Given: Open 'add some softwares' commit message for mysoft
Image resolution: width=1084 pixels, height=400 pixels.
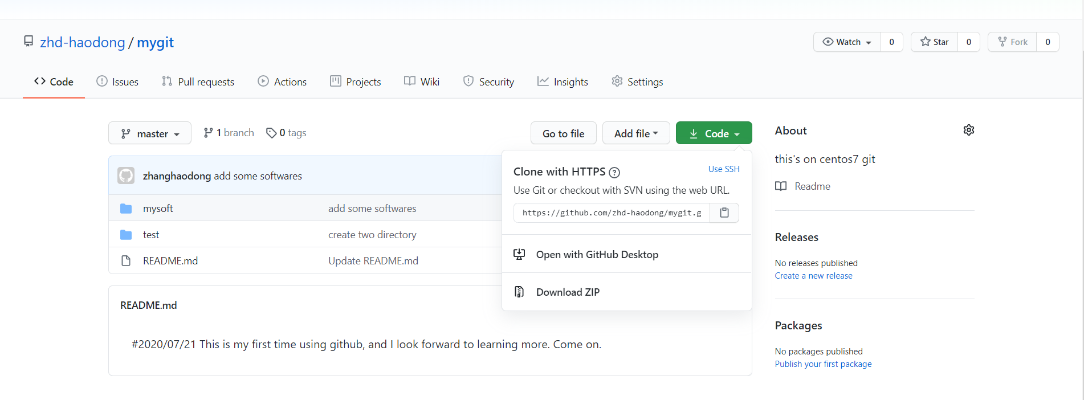Looking at the screenshot, I should tap(372, 209).
